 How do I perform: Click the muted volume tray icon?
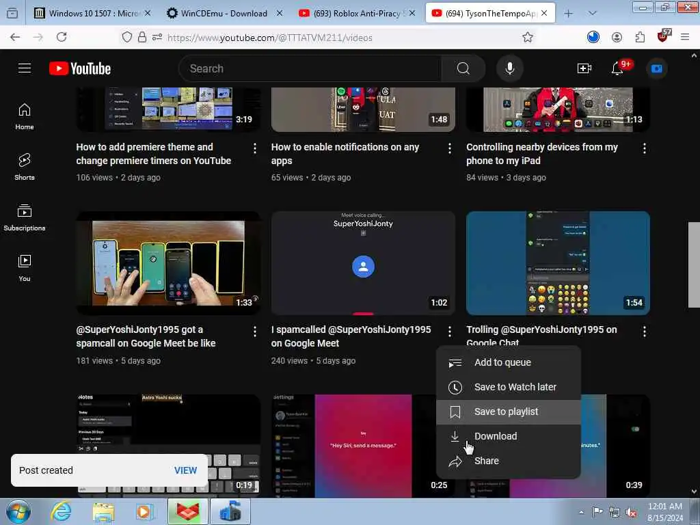[631, 513]
